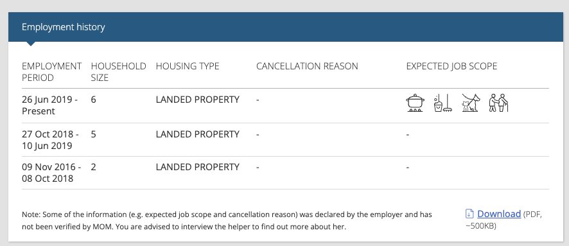This screenshot has height=246, width=569.
Task: Click the Household Size column header
Action: (x=118, y=72)
